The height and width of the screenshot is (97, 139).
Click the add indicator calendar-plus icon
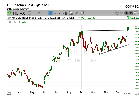(x=71, y=13)
